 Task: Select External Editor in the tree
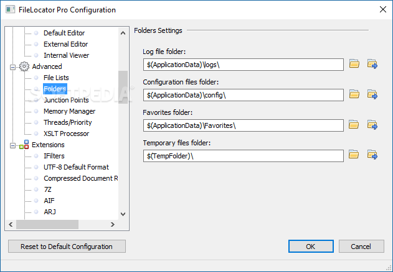[65, 44]
